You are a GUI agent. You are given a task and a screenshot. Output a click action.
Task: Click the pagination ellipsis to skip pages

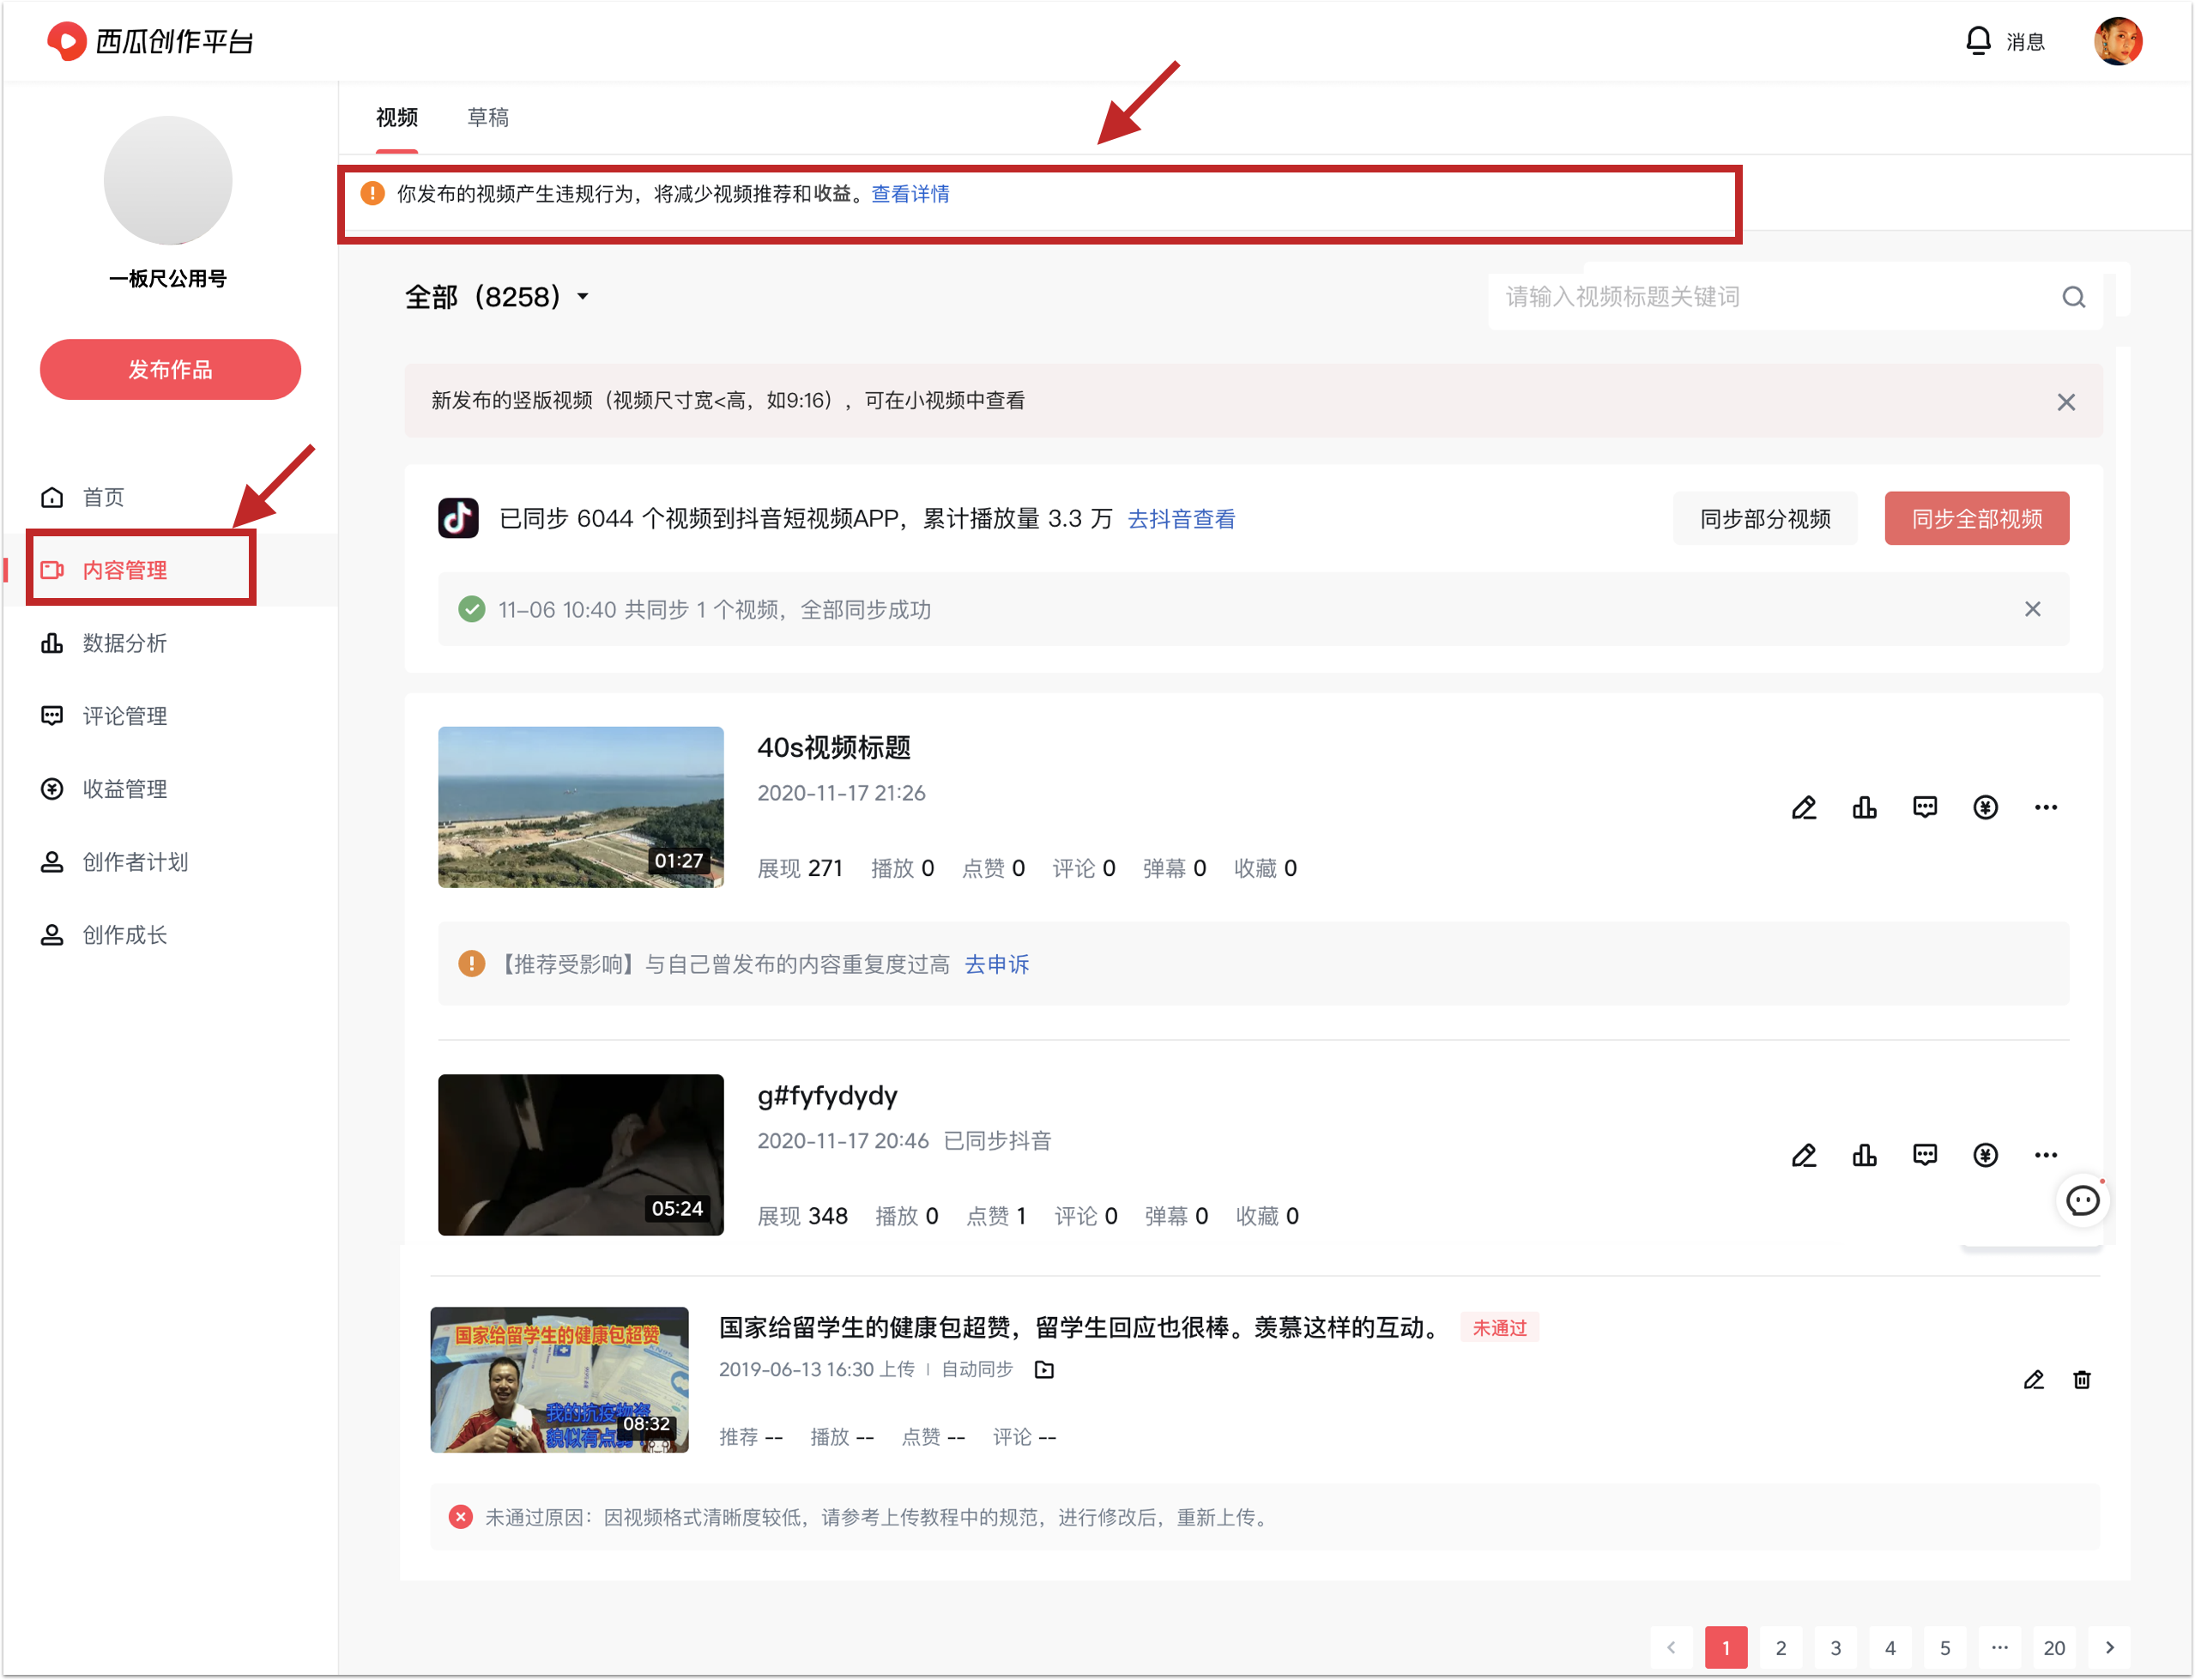click(x=2000, y=1647)
